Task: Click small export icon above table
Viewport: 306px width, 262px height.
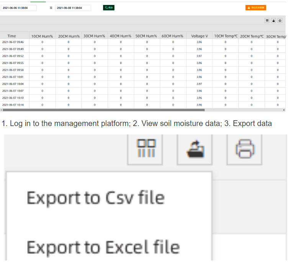Action: pos(273,21)
